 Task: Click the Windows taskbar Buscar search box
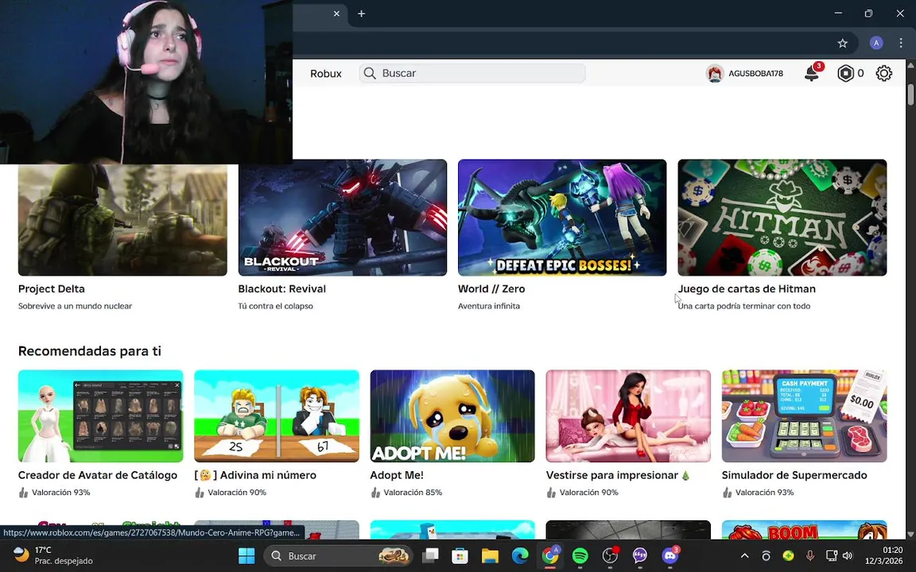(x=337, y=555)
